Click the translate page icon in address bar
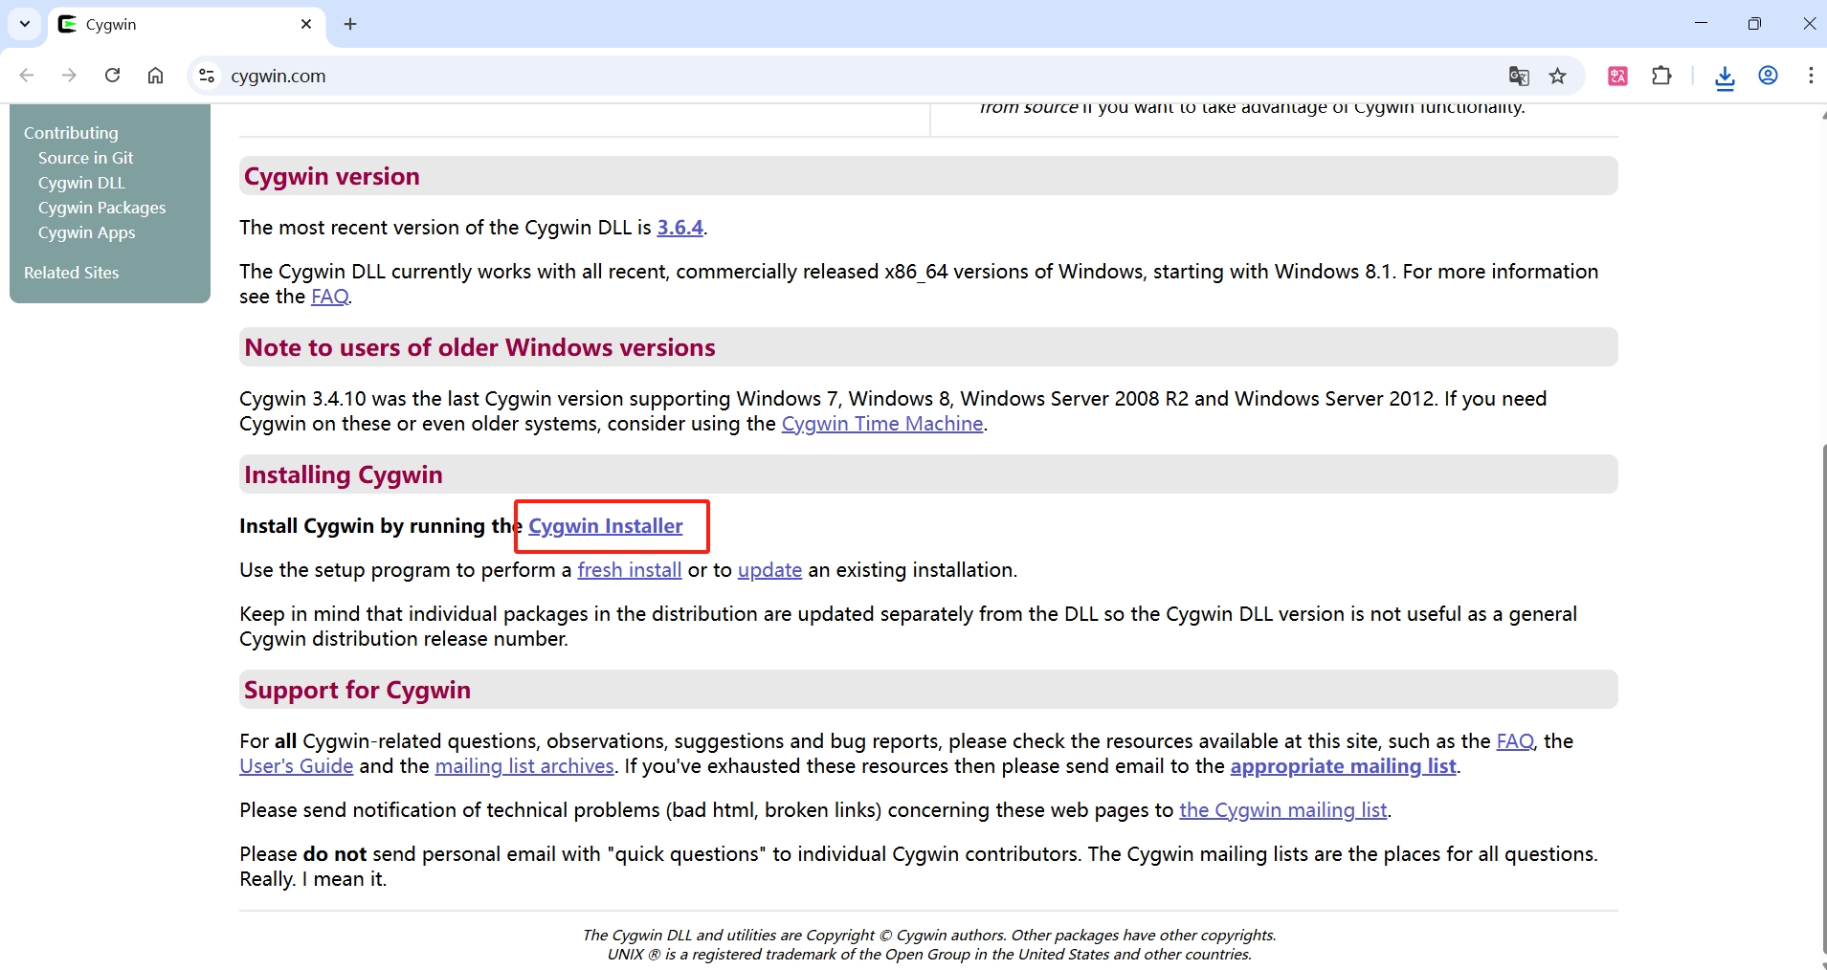 (1519, 76)
